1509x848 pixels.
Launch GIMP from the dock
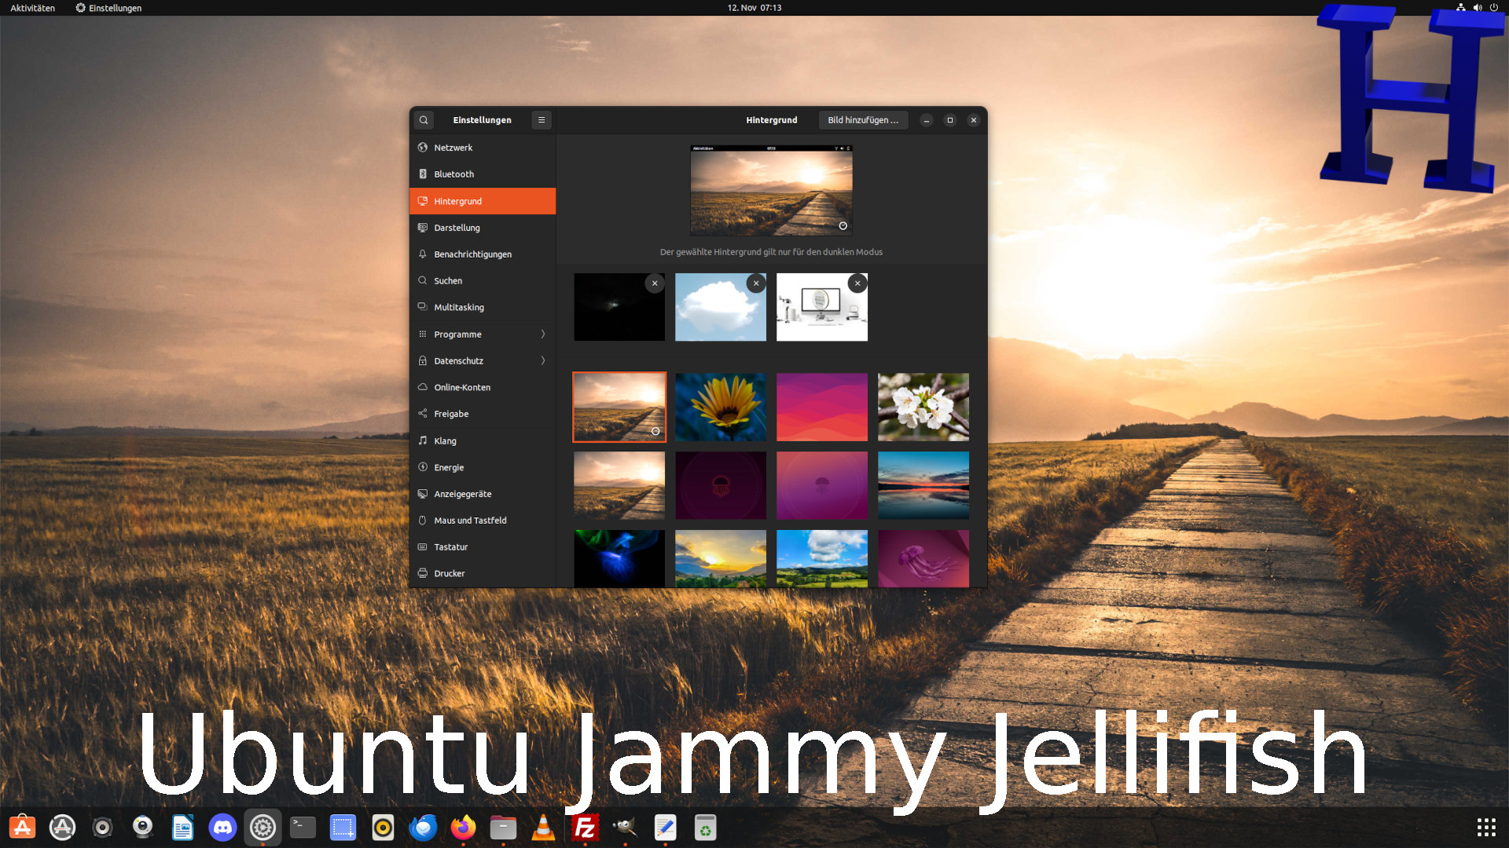click(x=625, y=827)
